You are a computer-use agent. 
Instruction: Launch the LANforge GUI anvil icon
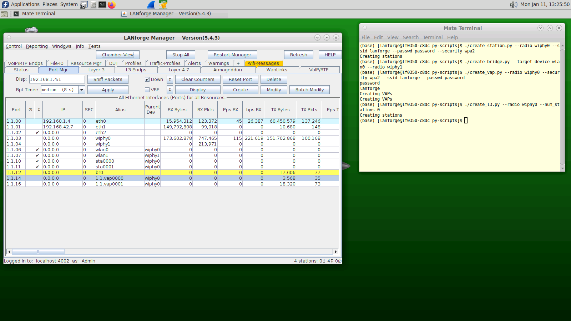pyautogui.click(x=163, y=5)
